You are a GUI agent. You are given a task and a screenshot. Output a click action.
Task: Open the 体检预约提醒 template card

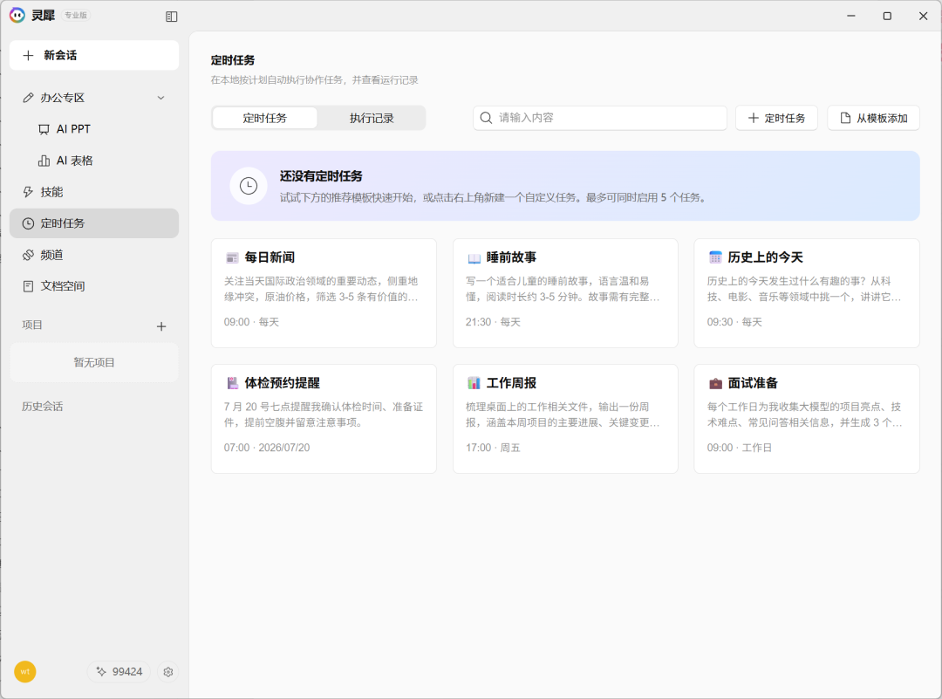[x=324, y=419]
